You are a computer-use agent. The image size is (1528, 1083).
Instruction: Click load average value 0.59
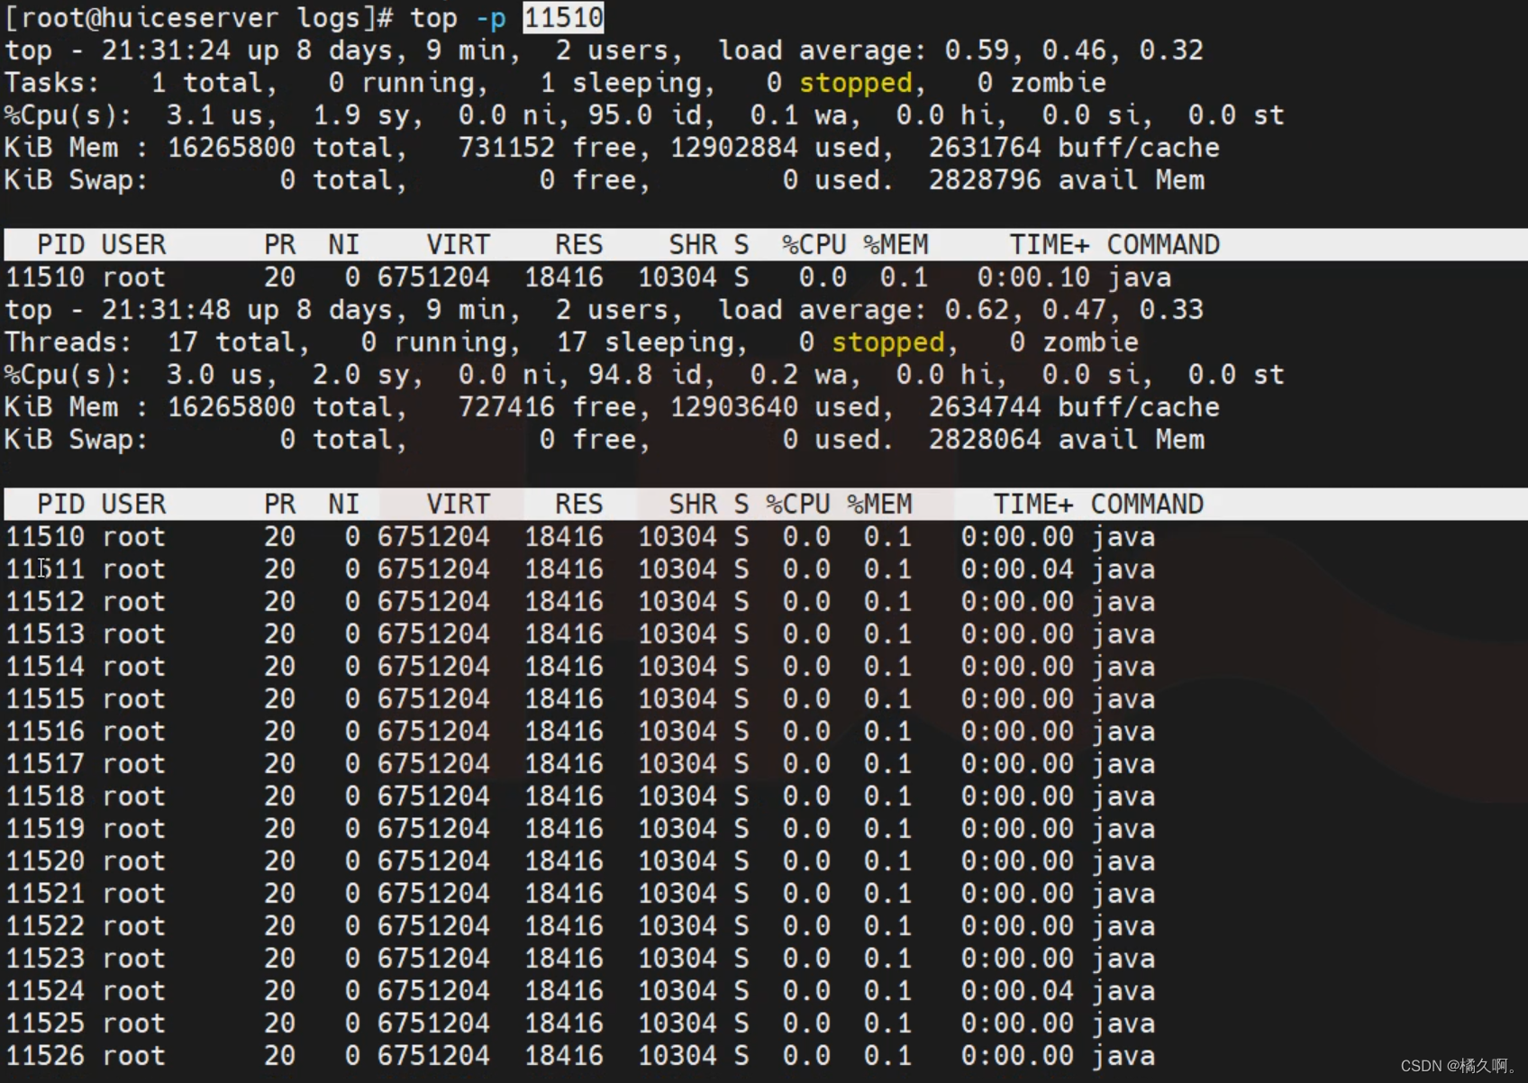click(977, 50)
